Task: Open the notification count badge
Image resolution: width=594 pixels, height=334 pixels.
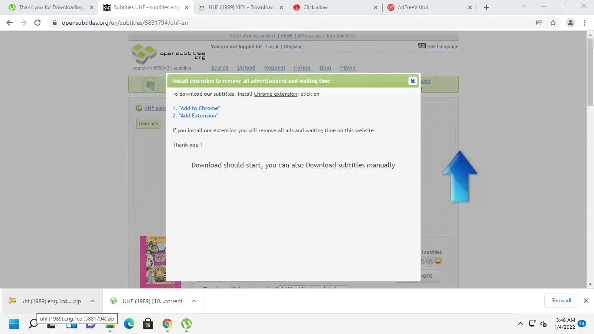Action: click(x=582, y=324)
